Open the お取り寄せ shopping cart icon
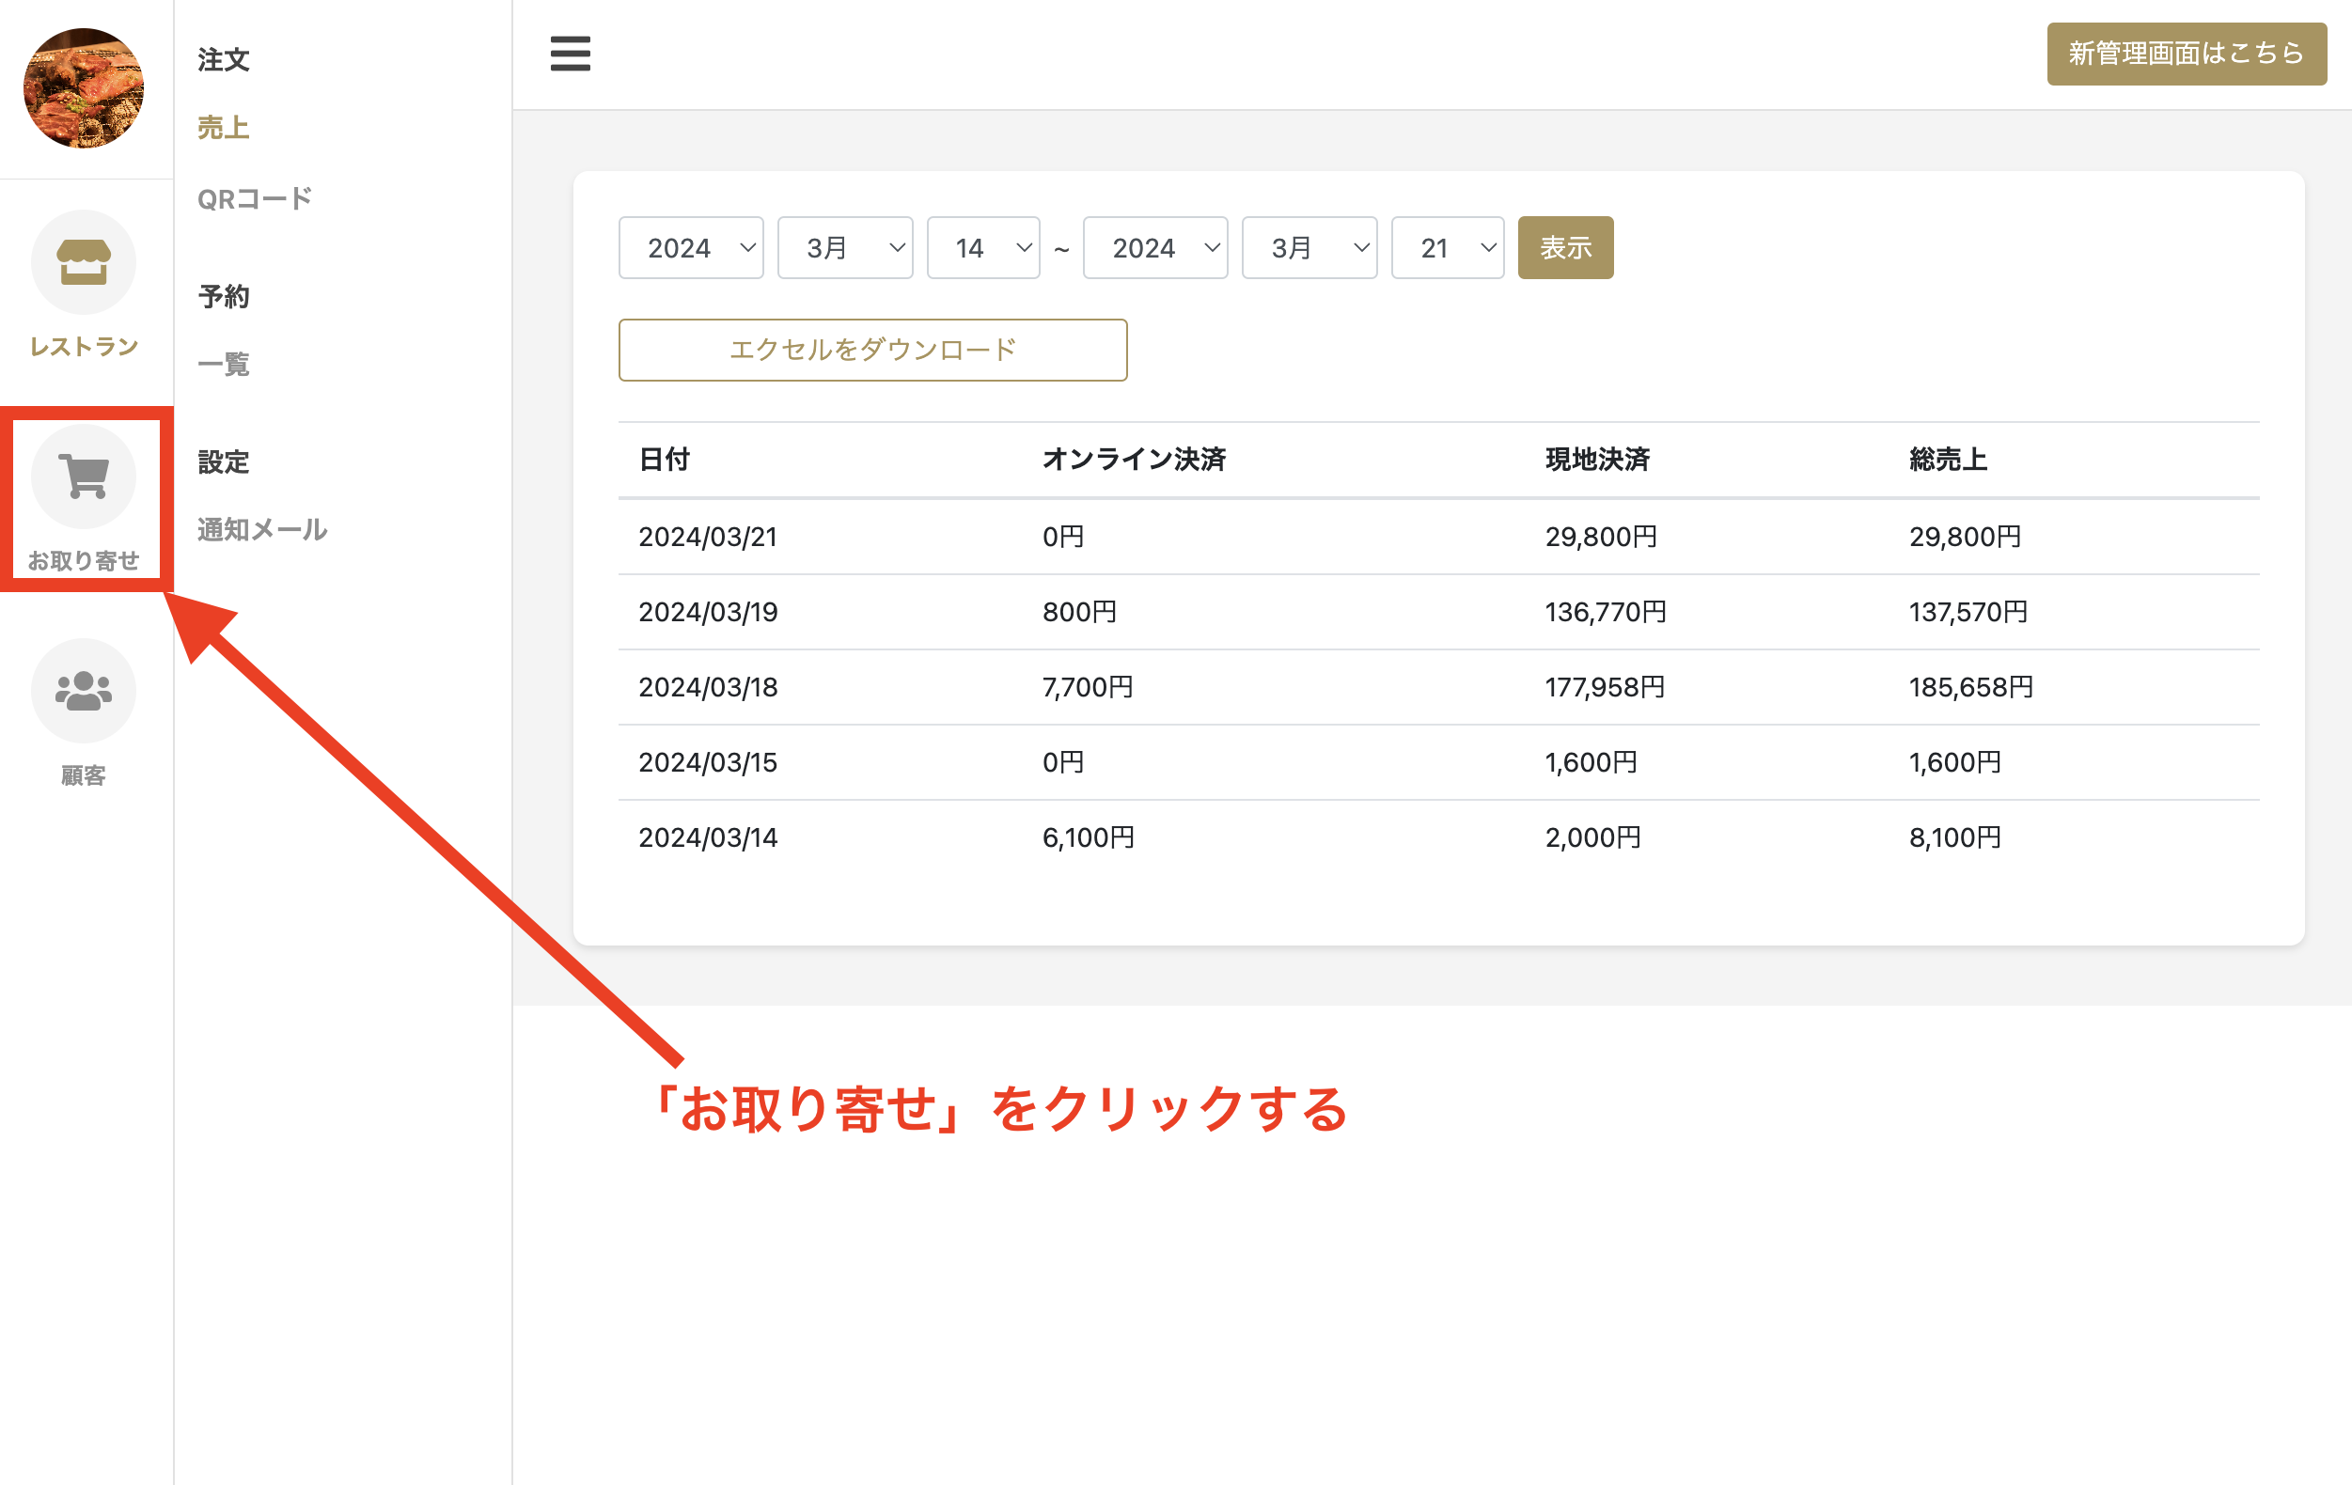The width and height of the screenshot is (2352, 1485). tap(84, 476)
